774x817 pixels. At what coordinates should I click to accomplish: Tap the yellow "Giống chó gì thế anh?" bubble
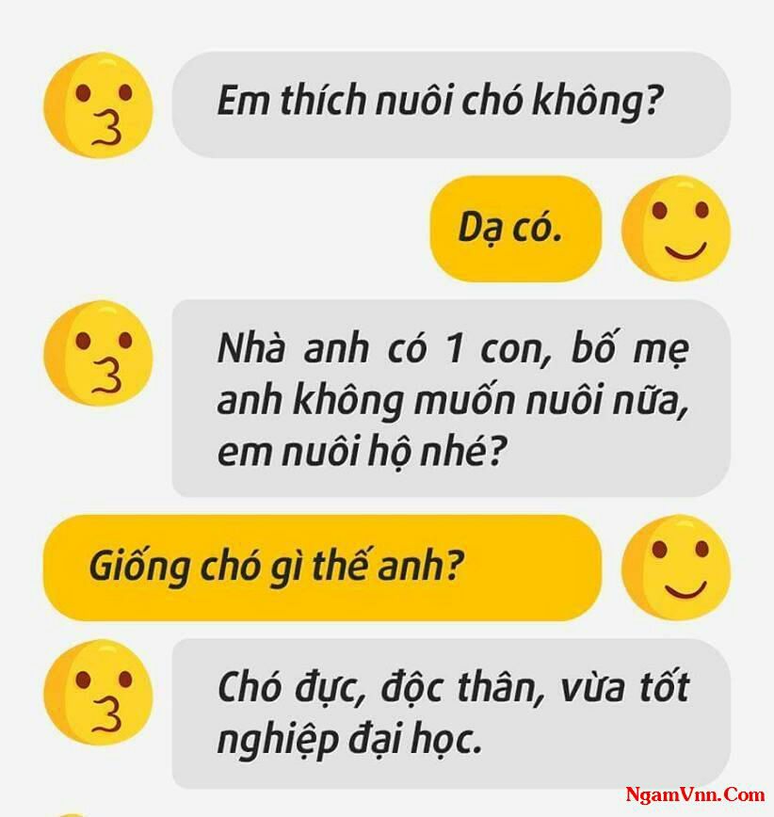[322, 568]
